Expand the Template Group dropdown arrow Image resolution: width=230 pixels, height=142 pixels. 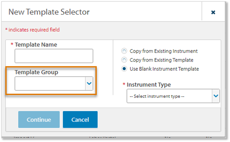89,83
